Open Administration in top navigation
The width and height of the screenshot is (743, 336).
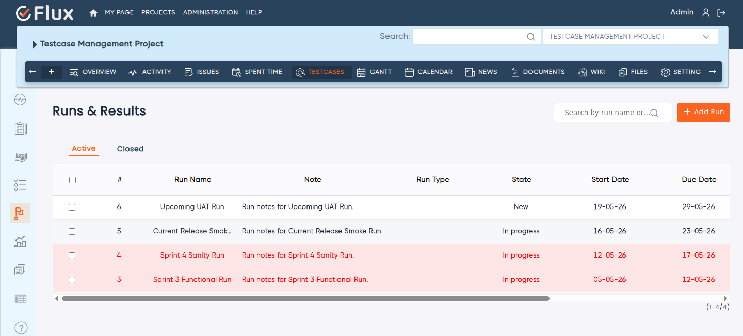click(211, 12)
